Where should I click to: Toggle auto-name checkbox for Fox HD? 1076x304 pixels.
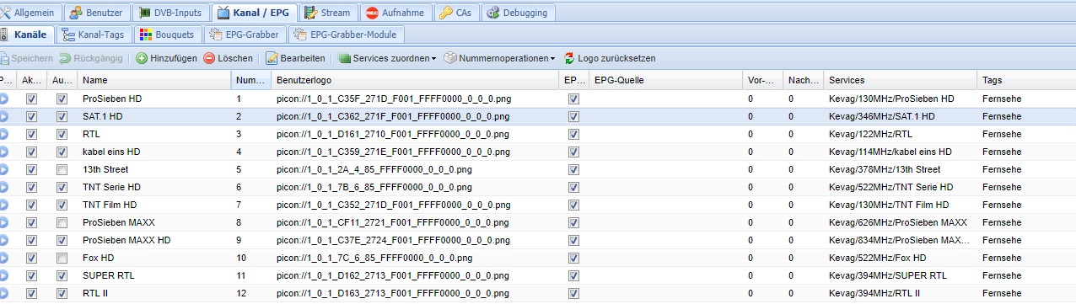[x=62, y=258]
